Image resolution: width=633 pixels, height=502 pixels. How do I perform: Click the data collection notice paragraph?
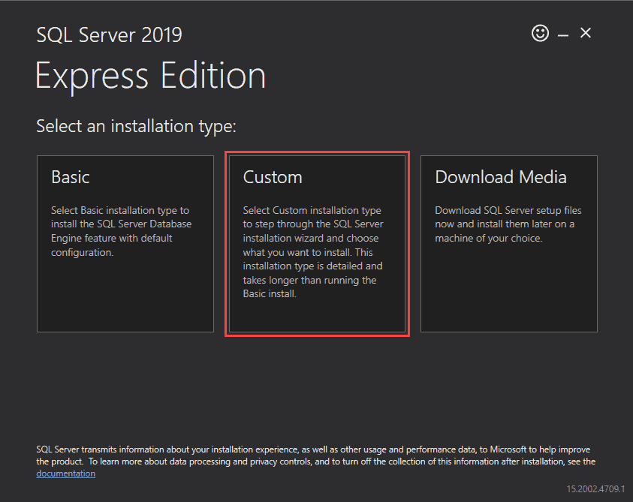[x=315, y=461]
